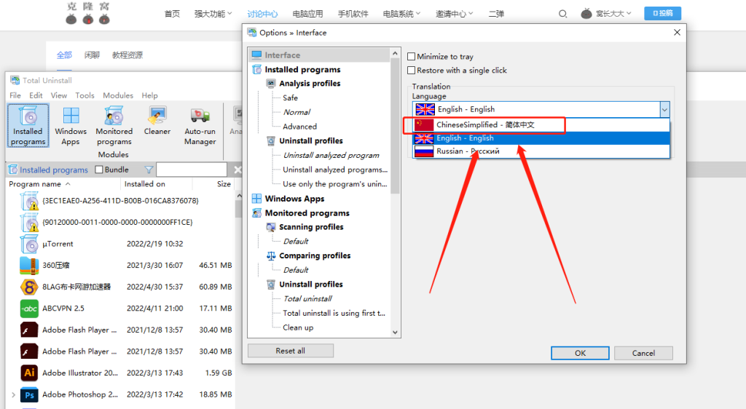The height and width of the screenshot is (409, 746).
Task: Clear search with the X icon
Action: pyautogui.click(x=237, y=170)
